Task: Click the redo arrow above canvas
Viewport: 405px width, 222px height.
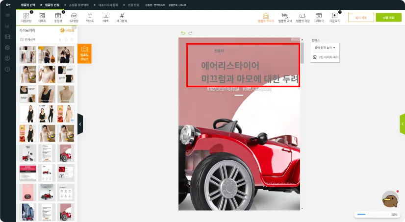Action: 190,33
